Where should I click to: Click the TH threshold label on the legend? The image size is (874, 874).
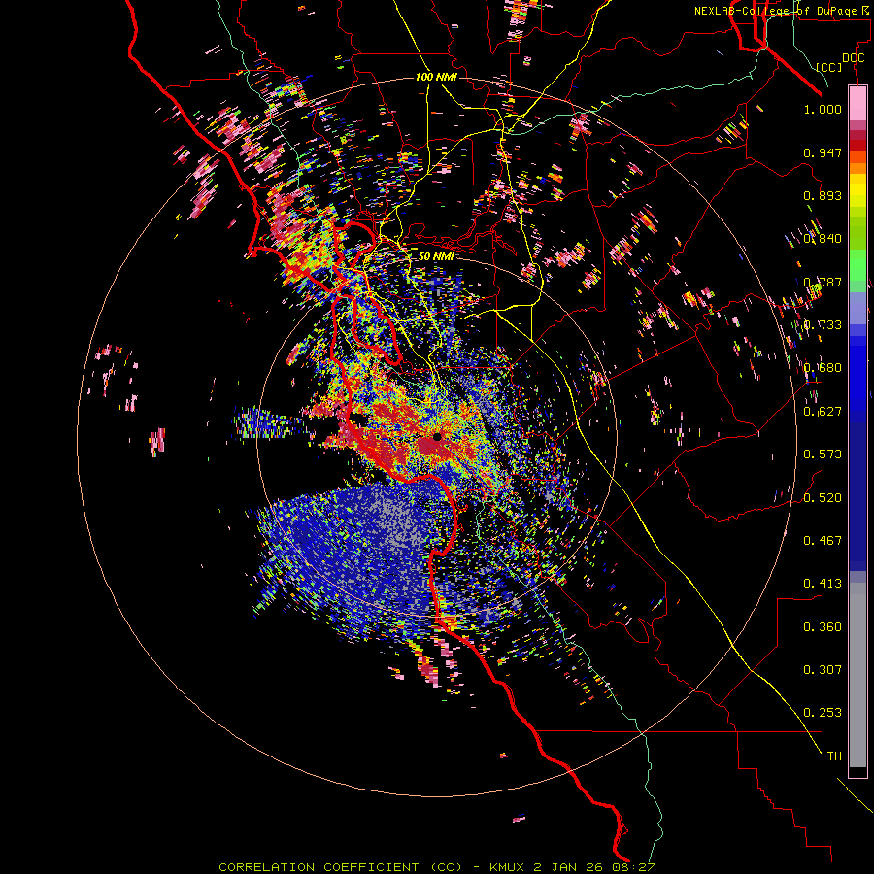834,756
